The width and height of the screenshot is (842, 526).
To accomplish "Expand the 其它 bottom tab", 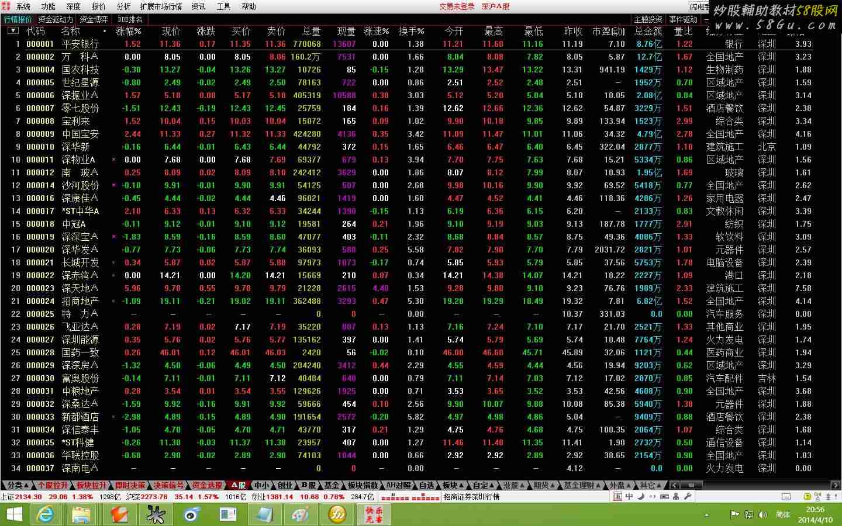I will 650,485.
